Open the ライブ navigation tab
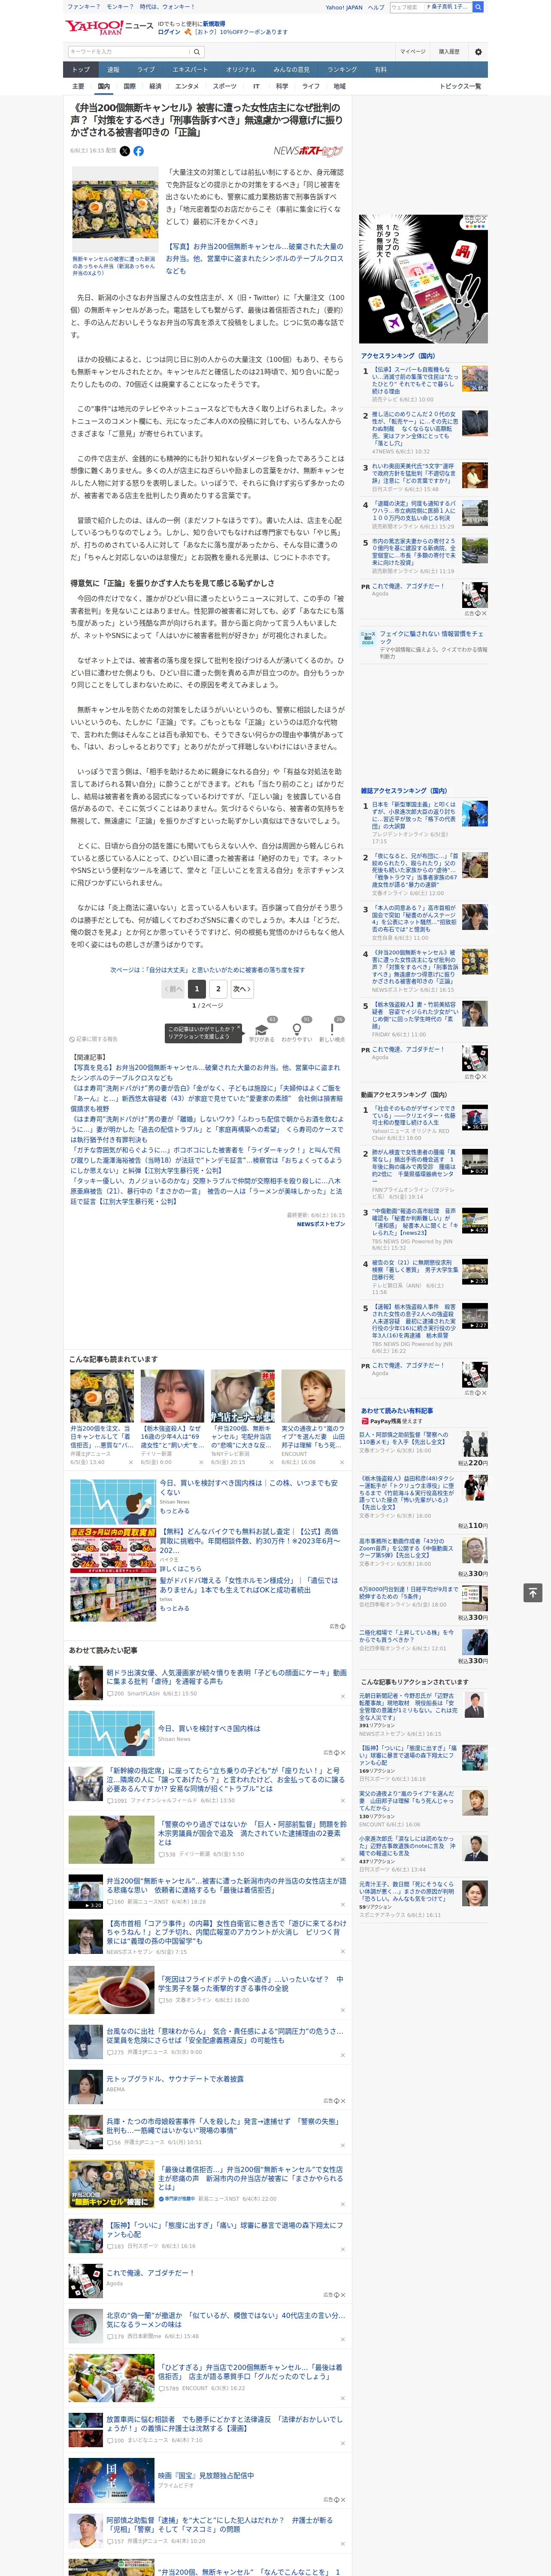551x2576 pixels. (x=146, y=70)
